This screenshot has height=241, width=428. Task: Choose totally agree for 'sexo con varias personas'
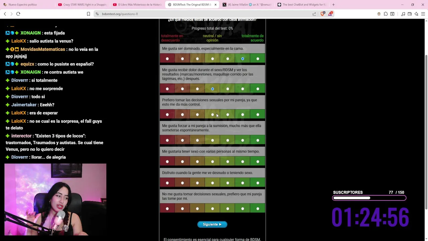[257, 162]
